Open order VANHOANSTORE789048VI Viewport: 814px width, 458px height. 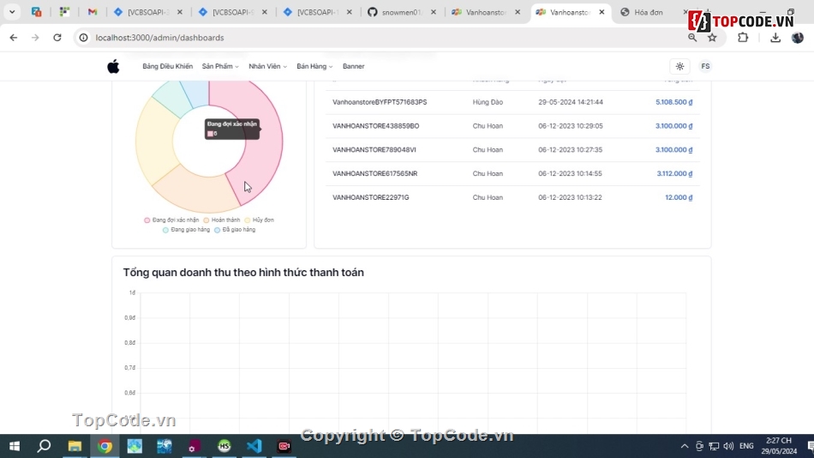point(374,150)
